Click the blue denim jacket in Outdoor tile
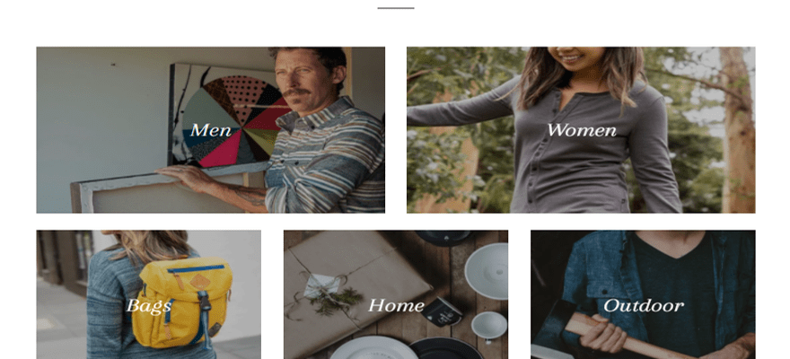 tap(590, 282)
